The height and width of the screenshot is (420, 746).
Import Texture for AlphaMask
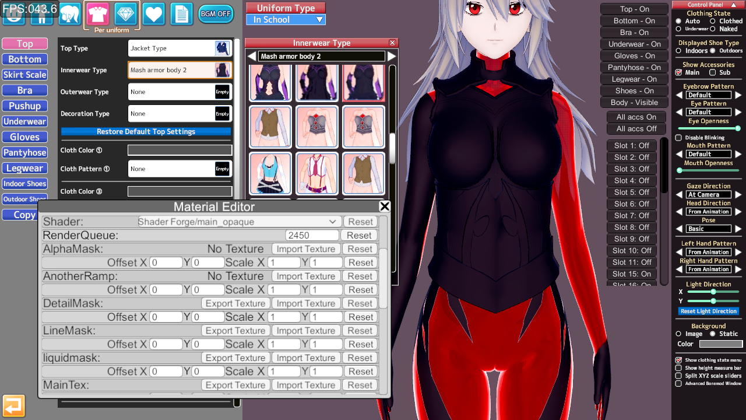coord(306,249)
